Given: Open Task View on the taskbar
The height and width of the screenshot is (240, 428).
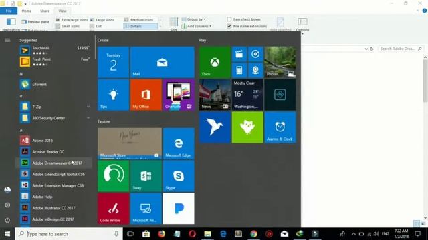Looking at the screenshot, I should [130, 234].
